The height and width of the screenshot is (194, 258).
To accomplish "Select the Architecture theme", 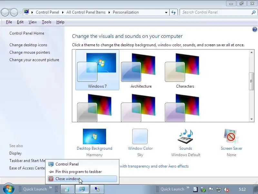I will (x=141, y=70).
